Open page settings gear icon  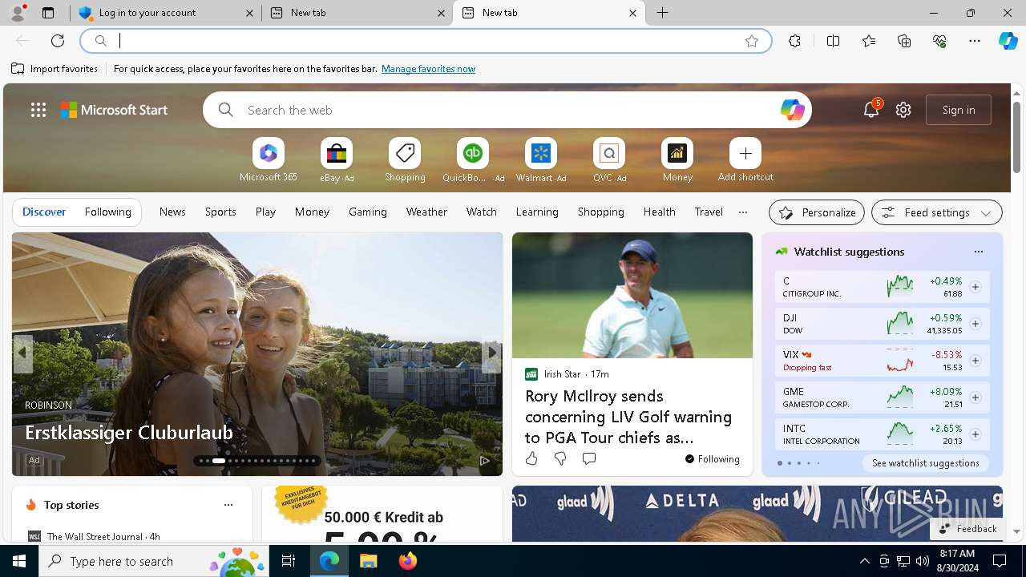[x=903, y=110]
